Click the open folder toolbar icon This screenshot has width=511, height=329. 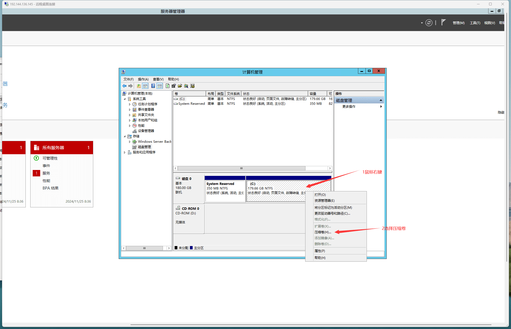click(x=180, y=86)
